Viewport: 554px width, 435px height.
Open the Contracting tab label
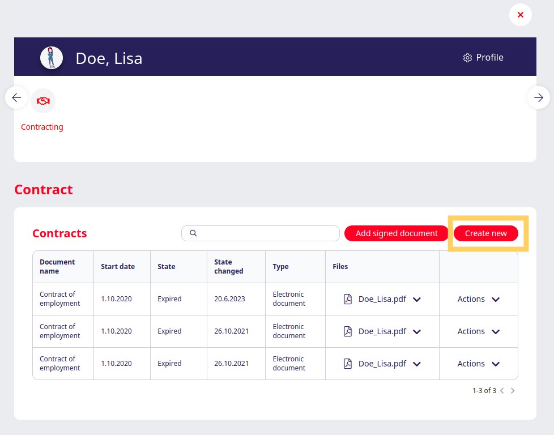42,127
